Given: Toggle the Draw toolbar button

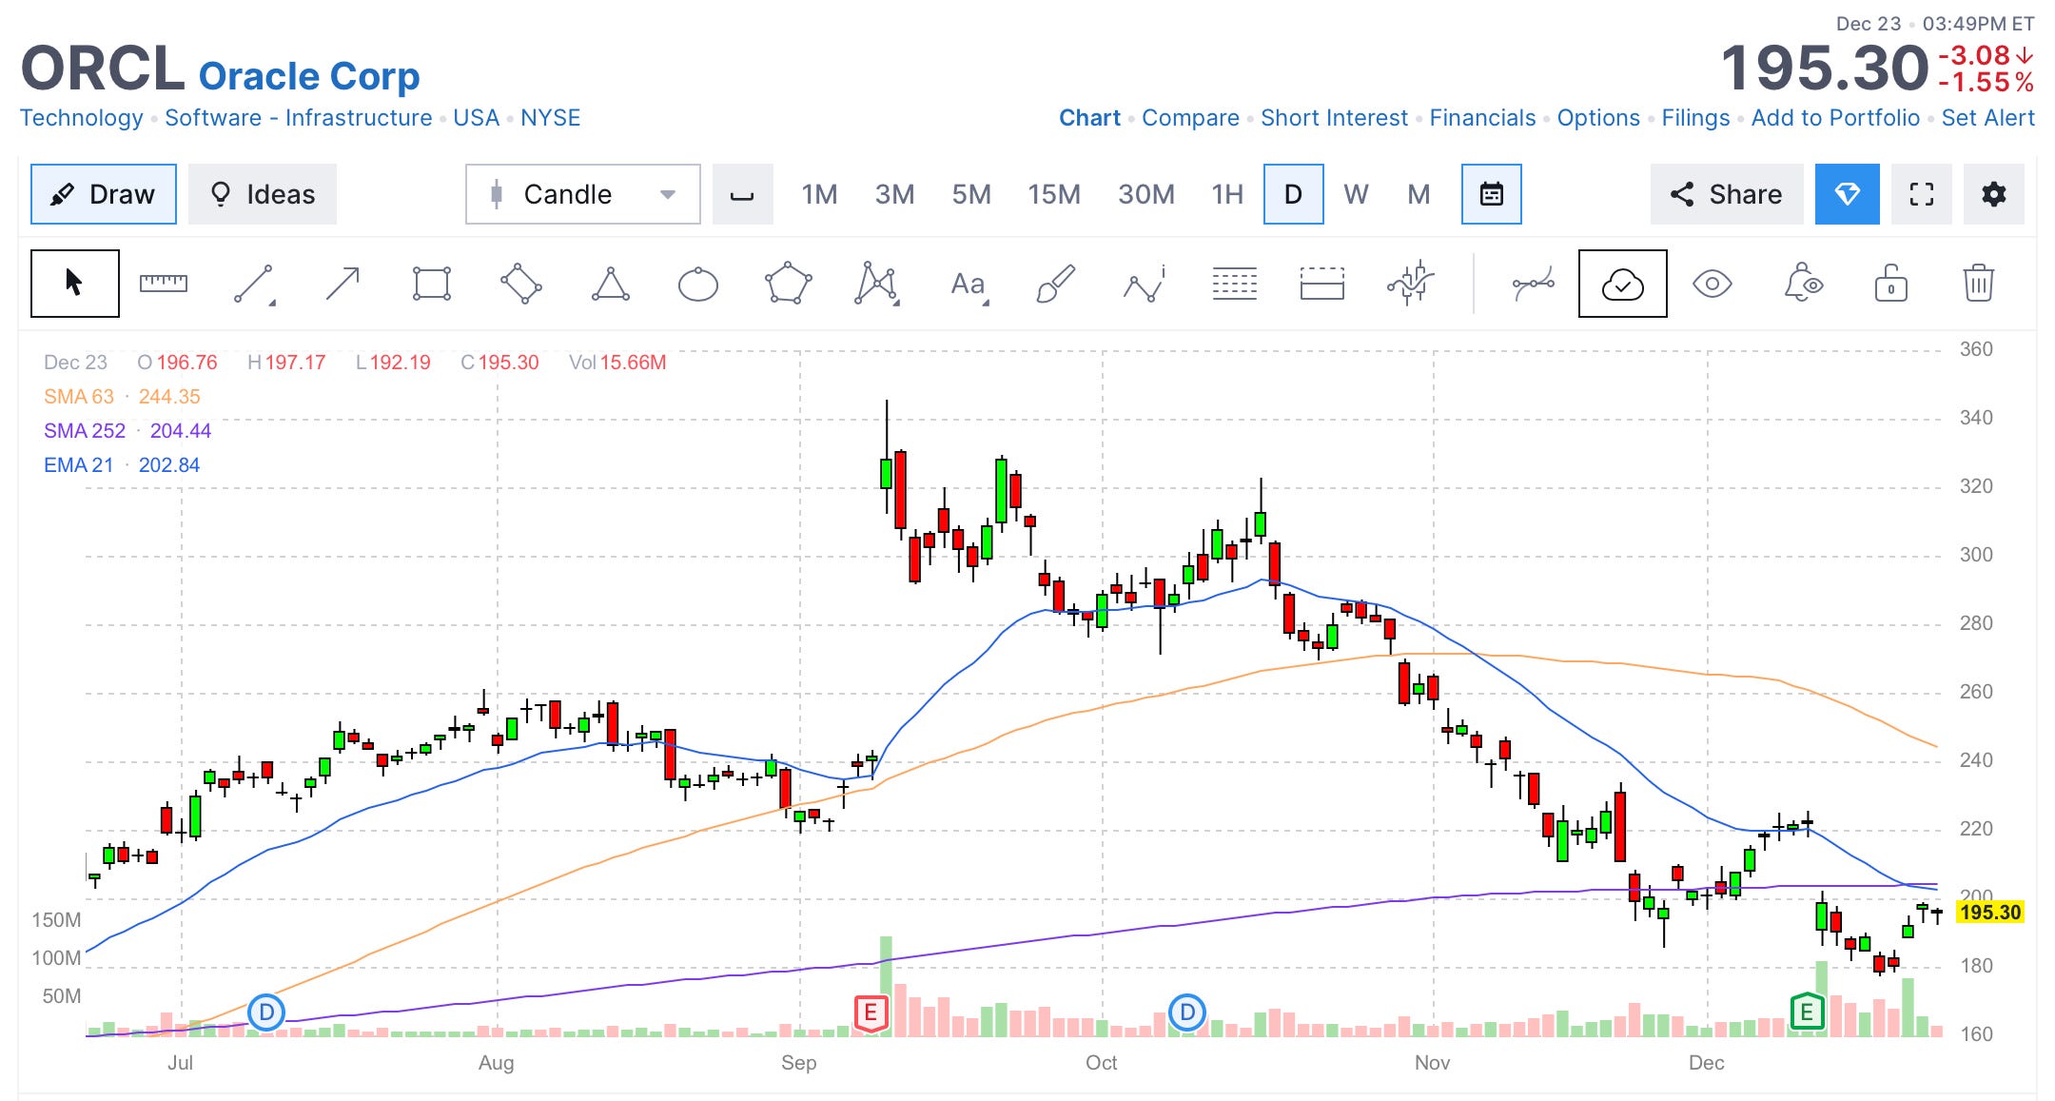Looking at the screenshot, I should (x=104, y=194).
